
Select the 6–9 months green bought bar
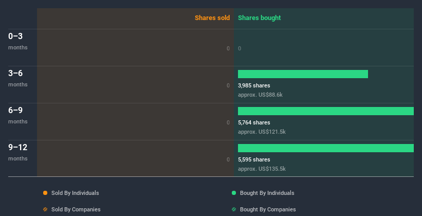(326, 111)
